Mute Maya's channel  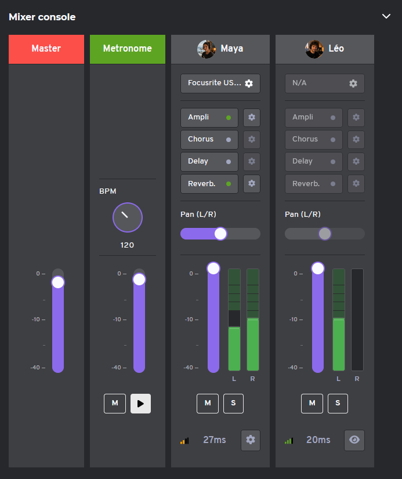click(208, 403)
